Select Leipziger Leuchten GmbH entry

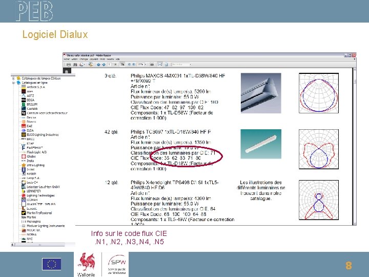tap(43, 187)
